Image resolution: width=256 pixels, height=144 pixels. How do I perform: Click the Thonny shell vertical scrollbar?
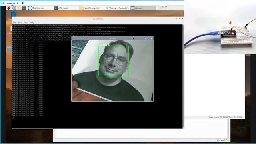tap(229, 128)
